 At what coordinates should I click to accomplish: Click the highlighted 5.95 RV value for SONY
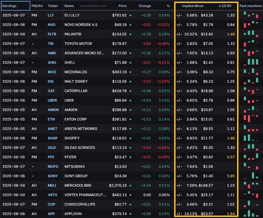coord(231,176)
